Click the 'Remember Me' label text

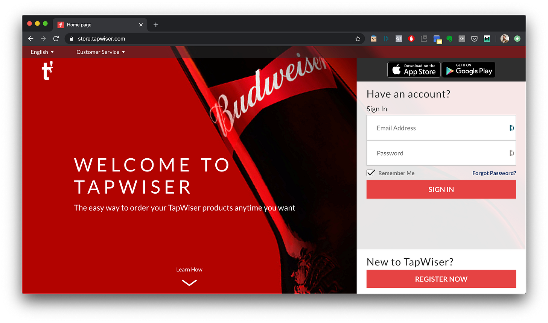click(396, 173)
